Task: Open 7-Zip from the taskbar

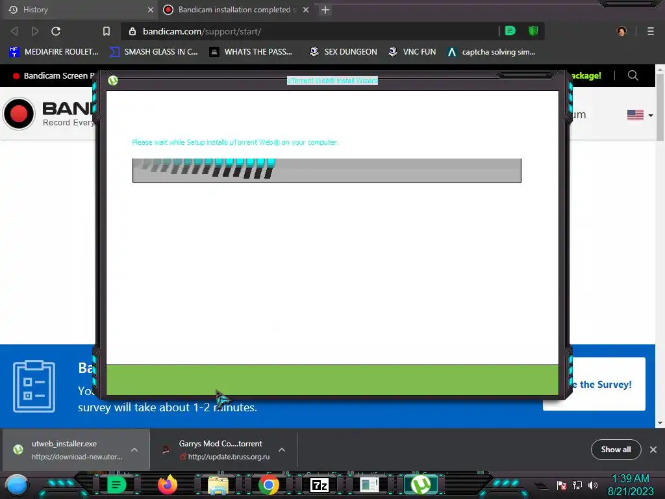Action: [320, 485]
